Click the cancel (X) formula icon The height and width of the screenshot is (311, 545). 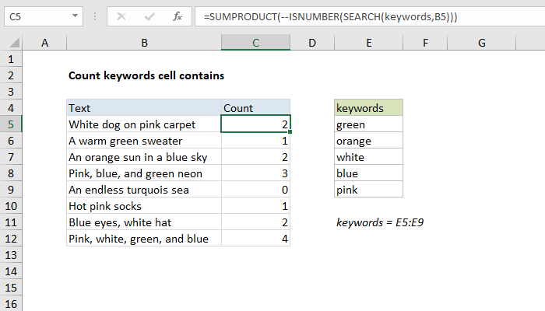[x=121, y=16]
